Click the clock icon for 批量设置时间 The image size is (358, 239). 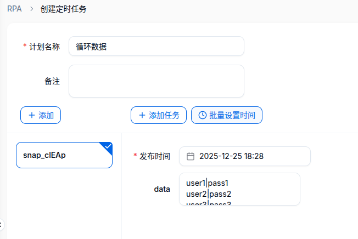pos(203,116)
